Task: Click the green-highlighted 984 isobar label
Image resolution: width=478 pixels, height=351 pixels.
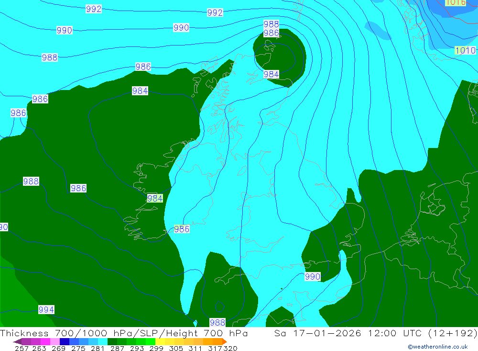Action: [155, 198]
